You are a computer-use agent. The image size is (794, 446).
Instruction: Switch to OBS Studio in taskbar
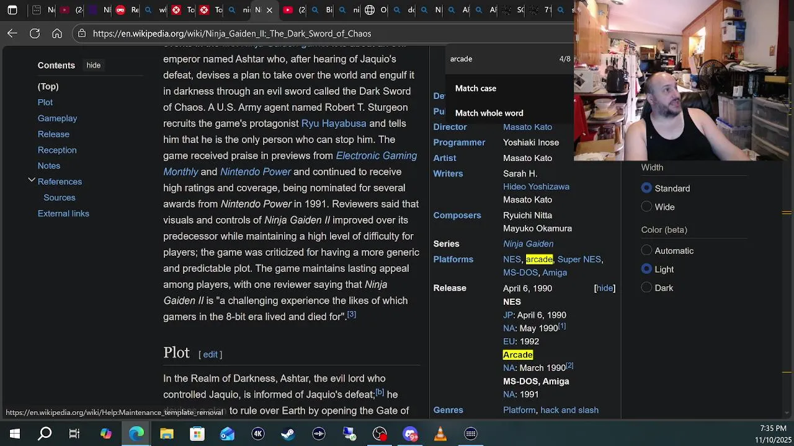coord(380,434)
